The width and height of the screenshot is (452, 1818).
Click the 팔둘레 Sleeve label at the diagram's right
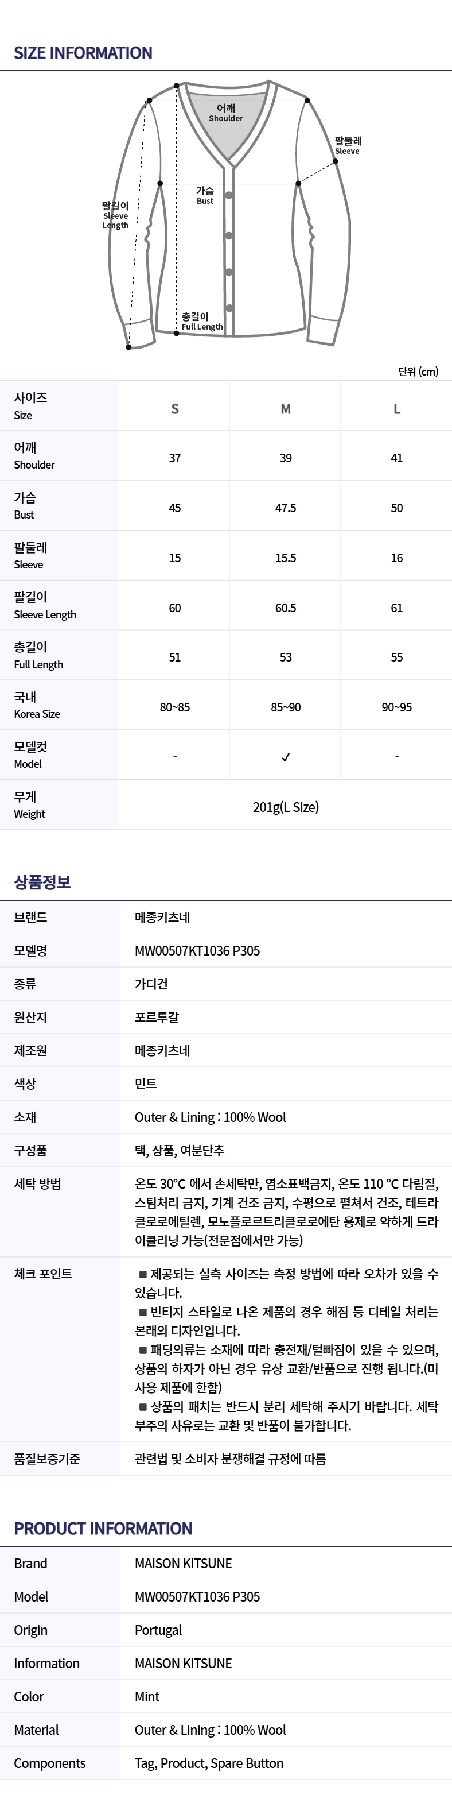point(347,145)
